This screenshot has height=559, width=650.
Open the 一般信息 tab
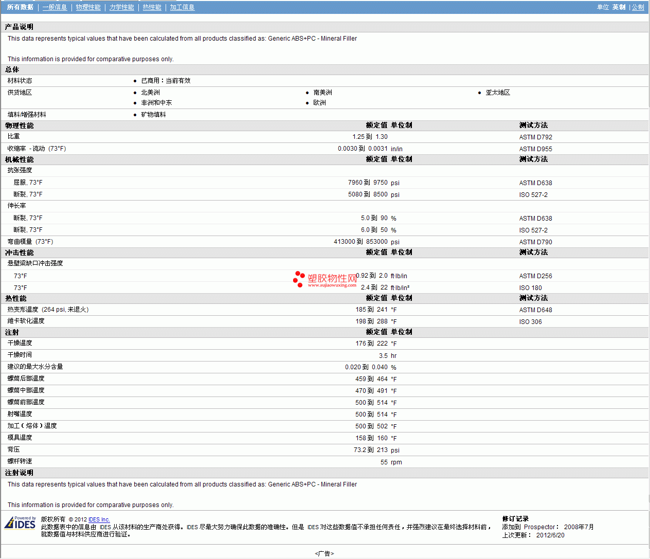coord(55,7)
